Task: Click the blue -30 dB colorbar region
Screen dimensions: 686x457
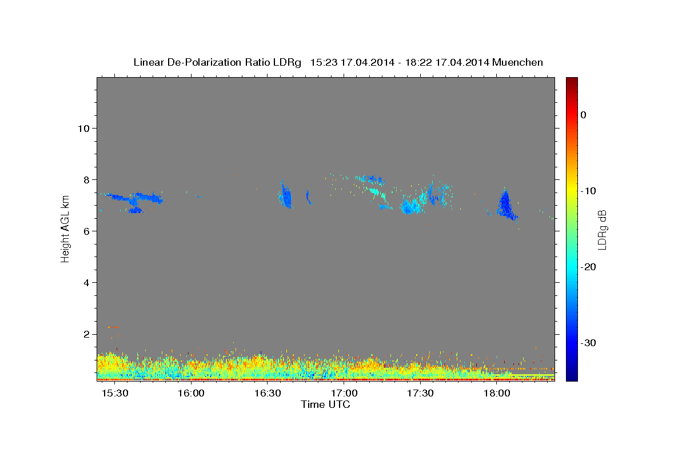Action: pyautogui.click(x=572, y=343)
